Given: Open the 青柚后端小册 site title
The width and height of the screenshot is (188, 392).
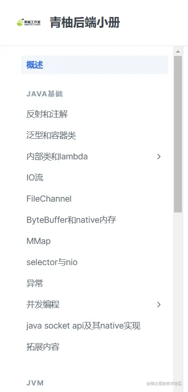Looking at the screenshot, I should click(x=85, y=23).
